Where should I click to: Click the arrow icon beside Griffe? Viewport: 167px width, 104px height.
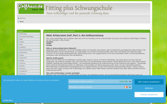click(18, 45)
